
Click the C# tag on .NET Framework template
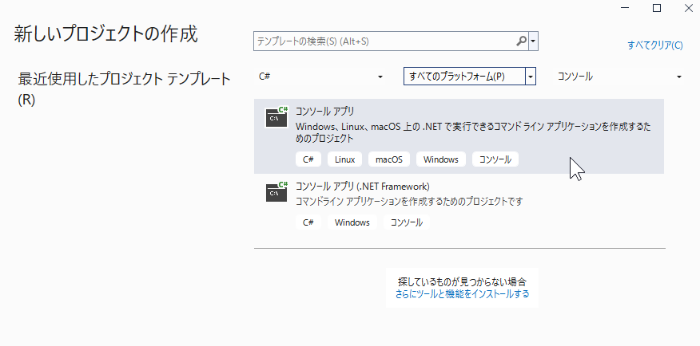pos(308,223)
